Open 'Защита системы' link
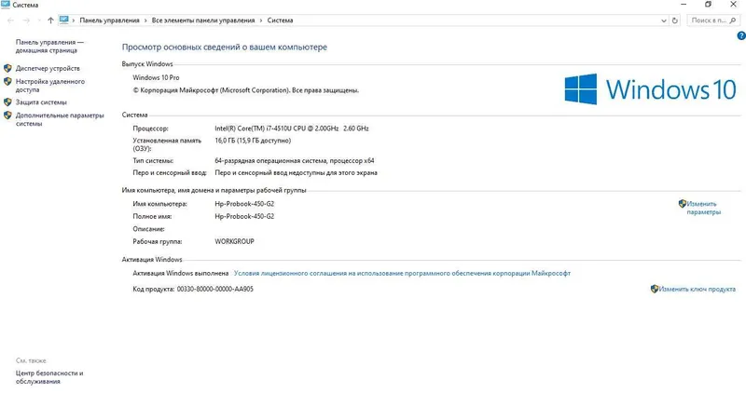 coord(41,102)
